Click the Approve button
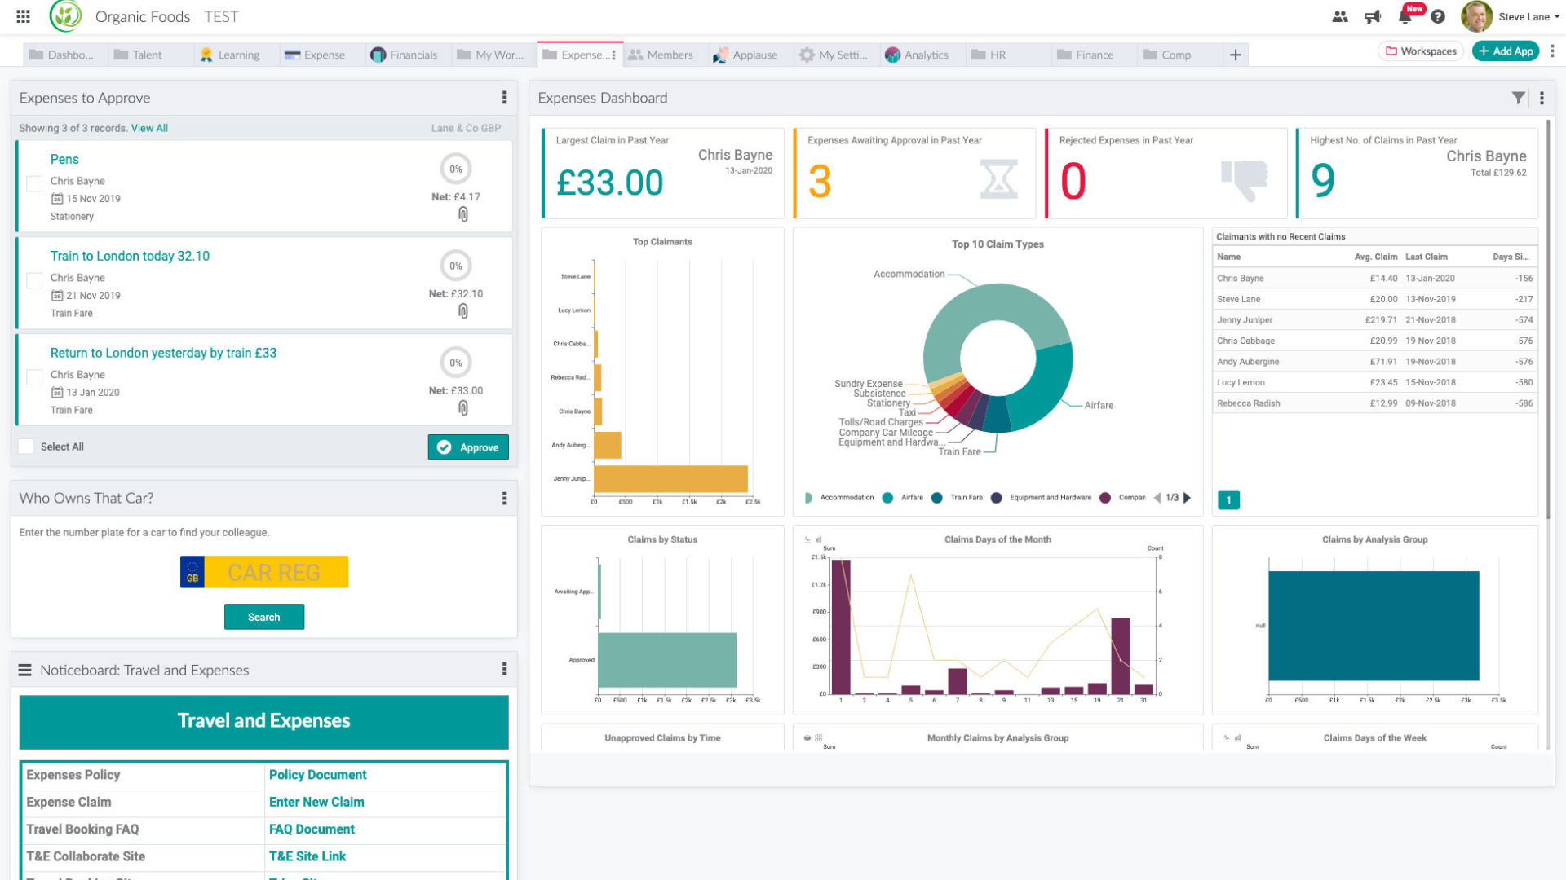1566x880 pixels. (x=467, y=447)
